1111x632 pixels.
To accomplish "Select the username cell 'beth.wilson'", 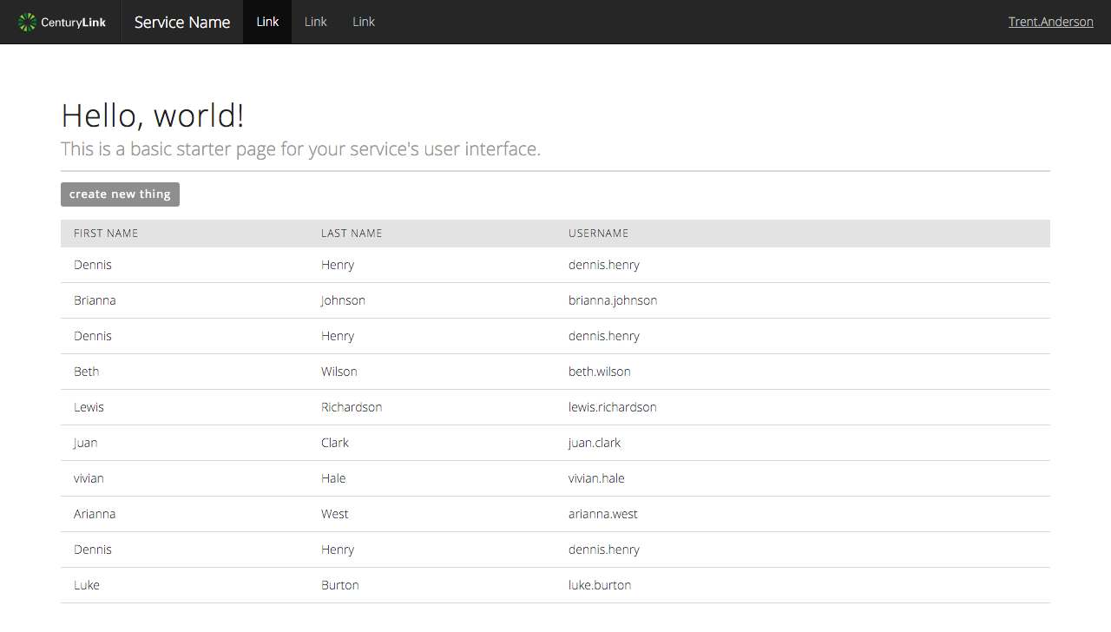I will pyautogui.click(x=600, y=372).
